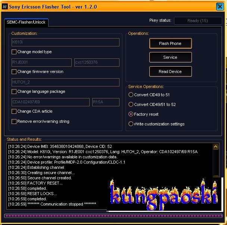Click the Flash Phone button
This screenshot has width=227, height=225.
tap(171, 43)
